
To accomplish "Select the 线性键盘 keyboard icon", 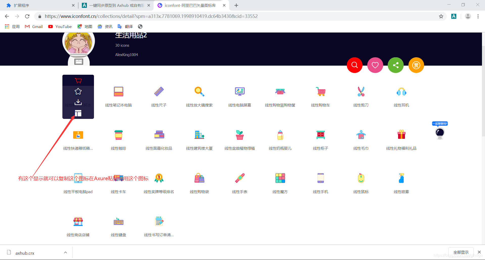I will 118,221.
